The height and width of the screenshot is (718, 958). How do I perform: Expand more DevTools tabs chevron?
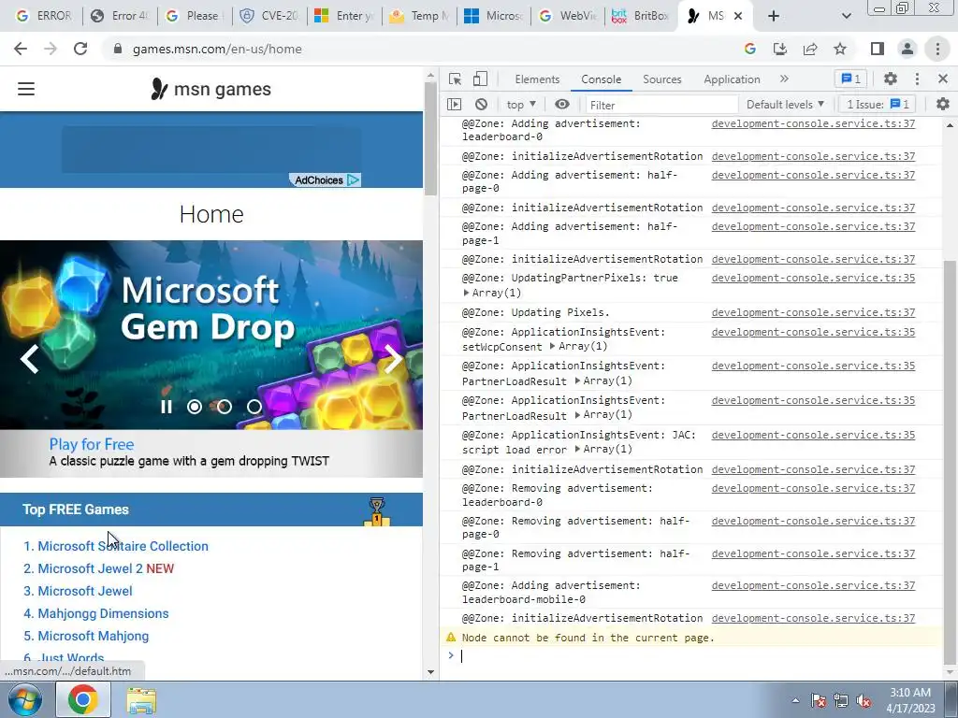(x=785, y=79)
